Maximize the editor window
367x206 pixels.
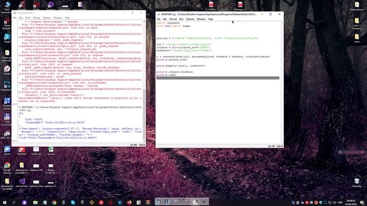[x=271, y=14]
